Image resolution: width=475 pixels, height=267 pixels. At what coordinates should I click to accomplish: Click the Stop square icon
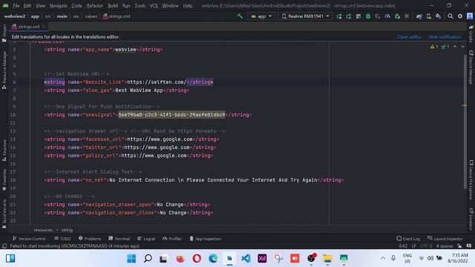pyautogui.click(x=407, y=16)
